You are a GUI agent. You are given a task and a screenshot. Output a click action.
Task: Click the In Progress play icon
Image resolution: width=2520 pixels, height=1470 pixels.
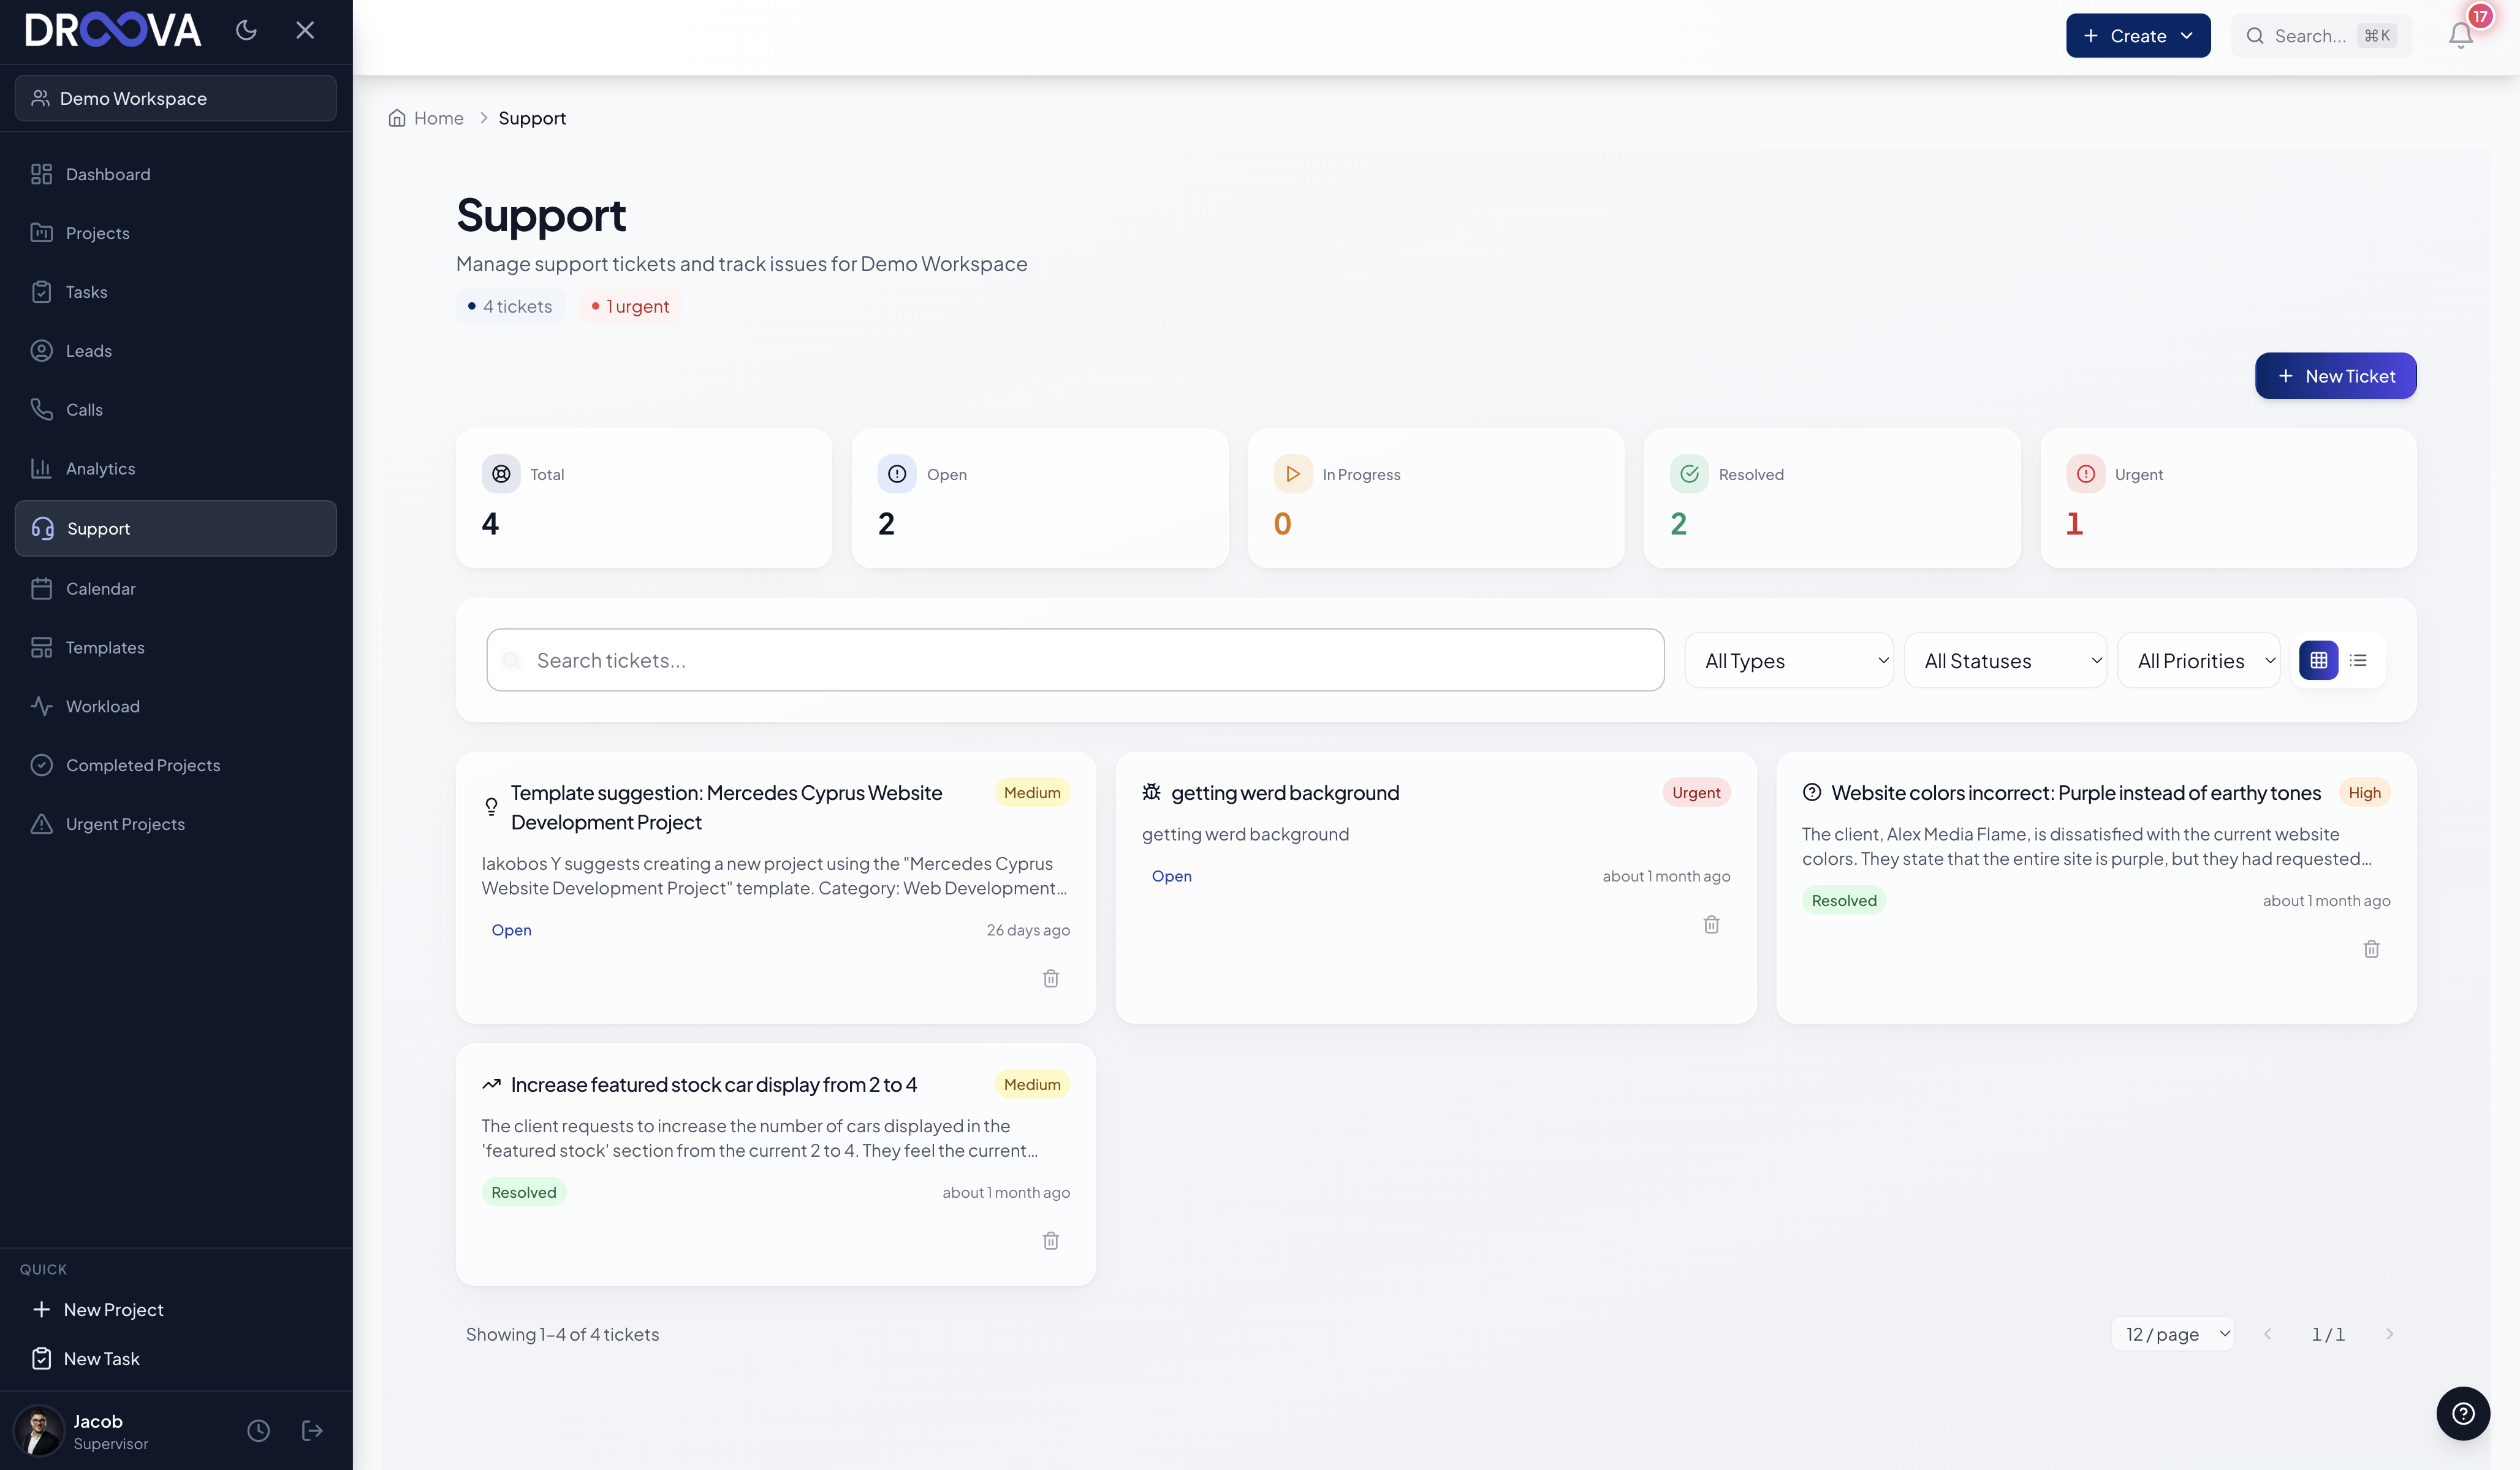1293,474
